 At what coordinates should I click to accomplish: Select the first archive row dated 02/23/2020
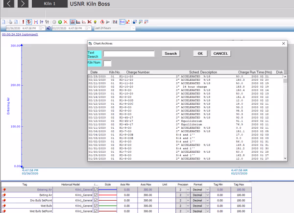[x=185, y=76]
